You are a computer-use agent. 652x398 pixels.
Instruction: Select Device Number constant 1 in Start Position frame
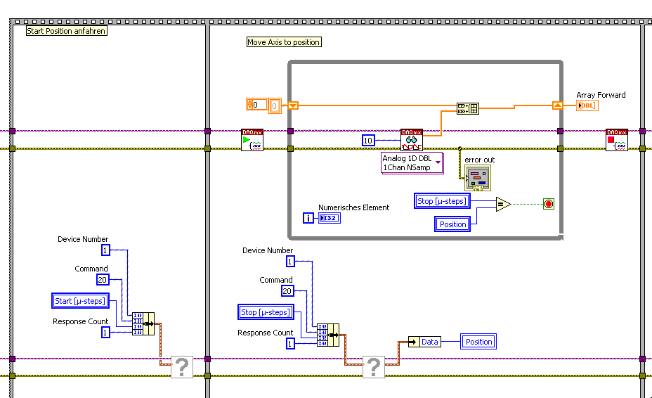point(105,250)
